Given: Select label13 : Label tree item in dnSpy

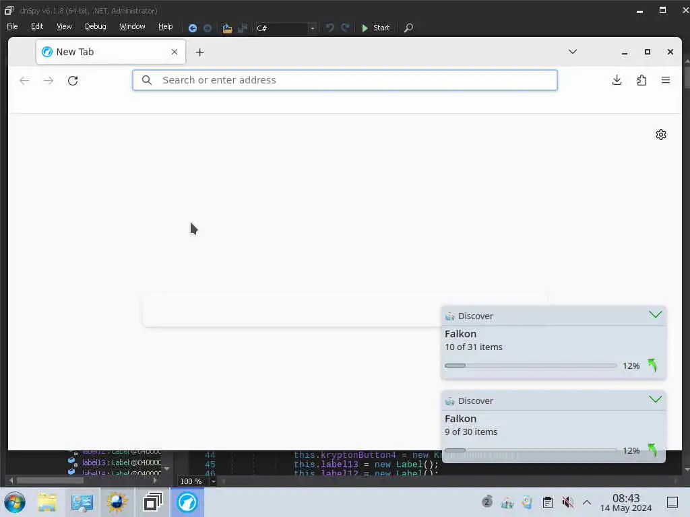Looking at the screenshot, I should pyautogui.click(x=121, y=462).
